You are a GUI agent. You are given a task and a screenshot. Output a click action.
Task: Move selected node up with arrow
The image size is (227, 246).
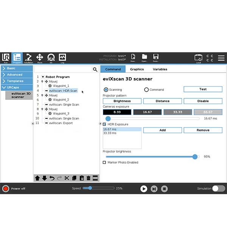(x=37, y=178)
